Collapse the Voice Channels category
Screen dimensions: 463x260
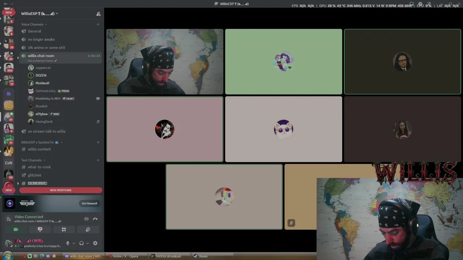pos(34,25)
